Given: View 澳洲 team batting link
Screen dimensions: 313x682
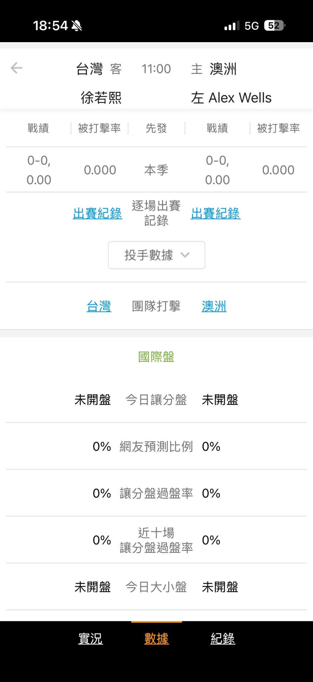Looking at the screenshot, I should pyautogui.click(x=214, y=306).
